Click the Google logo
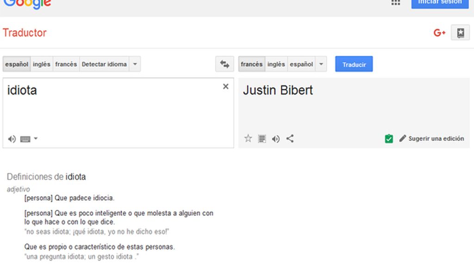The width and height of the screenshot is (474, 266). click(x=27, y=4)
